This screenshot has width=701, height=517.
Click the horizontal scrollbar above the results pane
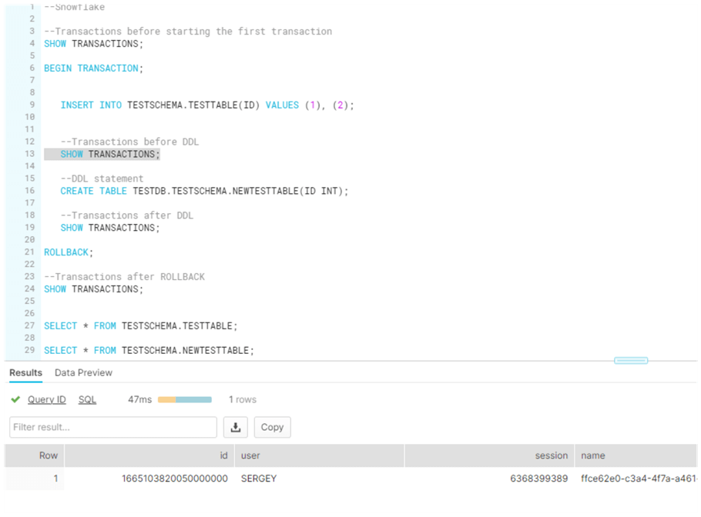[x=630, y=359]
